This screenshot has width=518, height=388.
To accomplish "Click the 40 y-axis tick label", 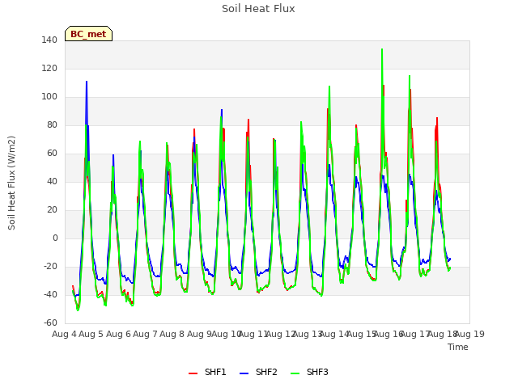I will (52, 181).
